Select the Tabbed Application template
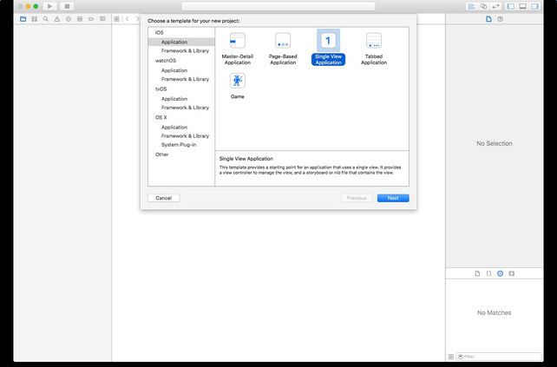The width and height of the screenshot is (557, 367). pyautogui.click(x=374, y=49)
